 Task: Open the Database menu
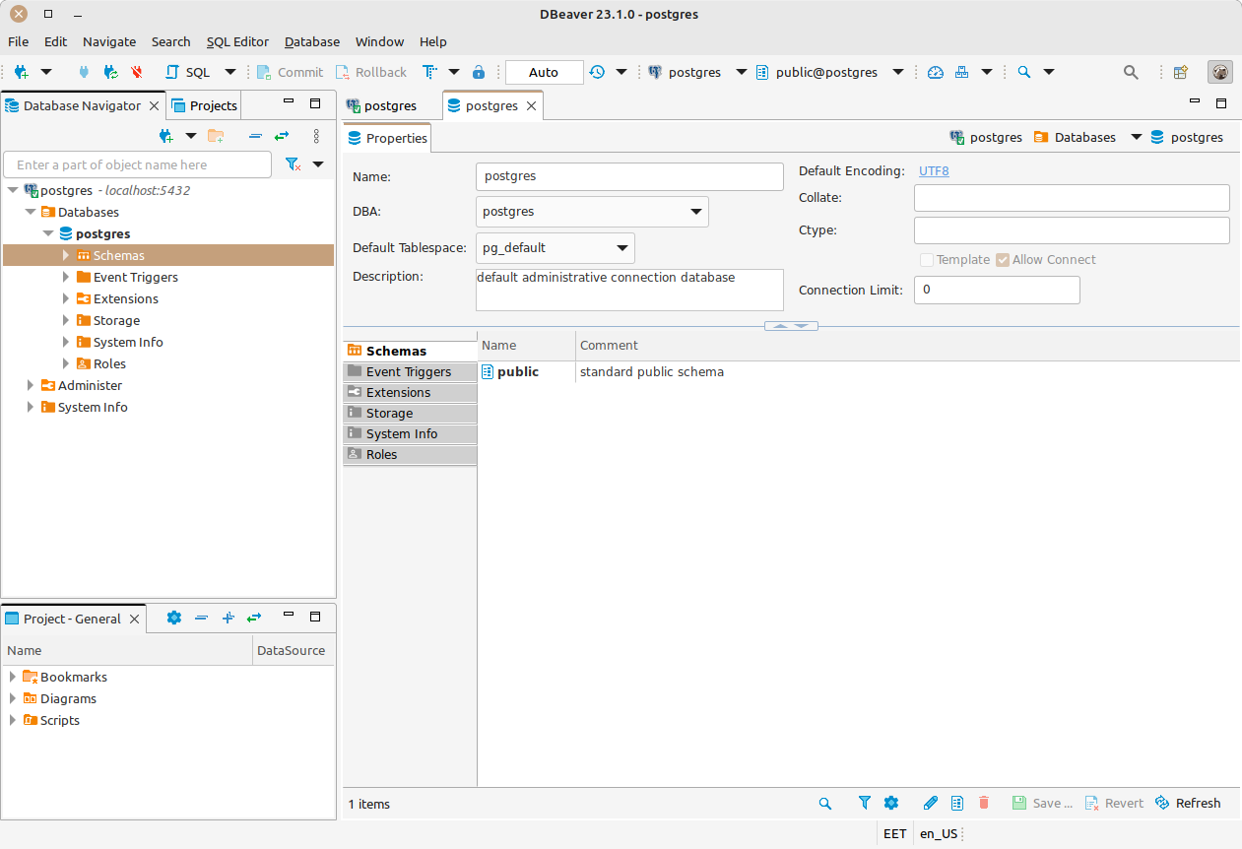[x=311, y=41]
